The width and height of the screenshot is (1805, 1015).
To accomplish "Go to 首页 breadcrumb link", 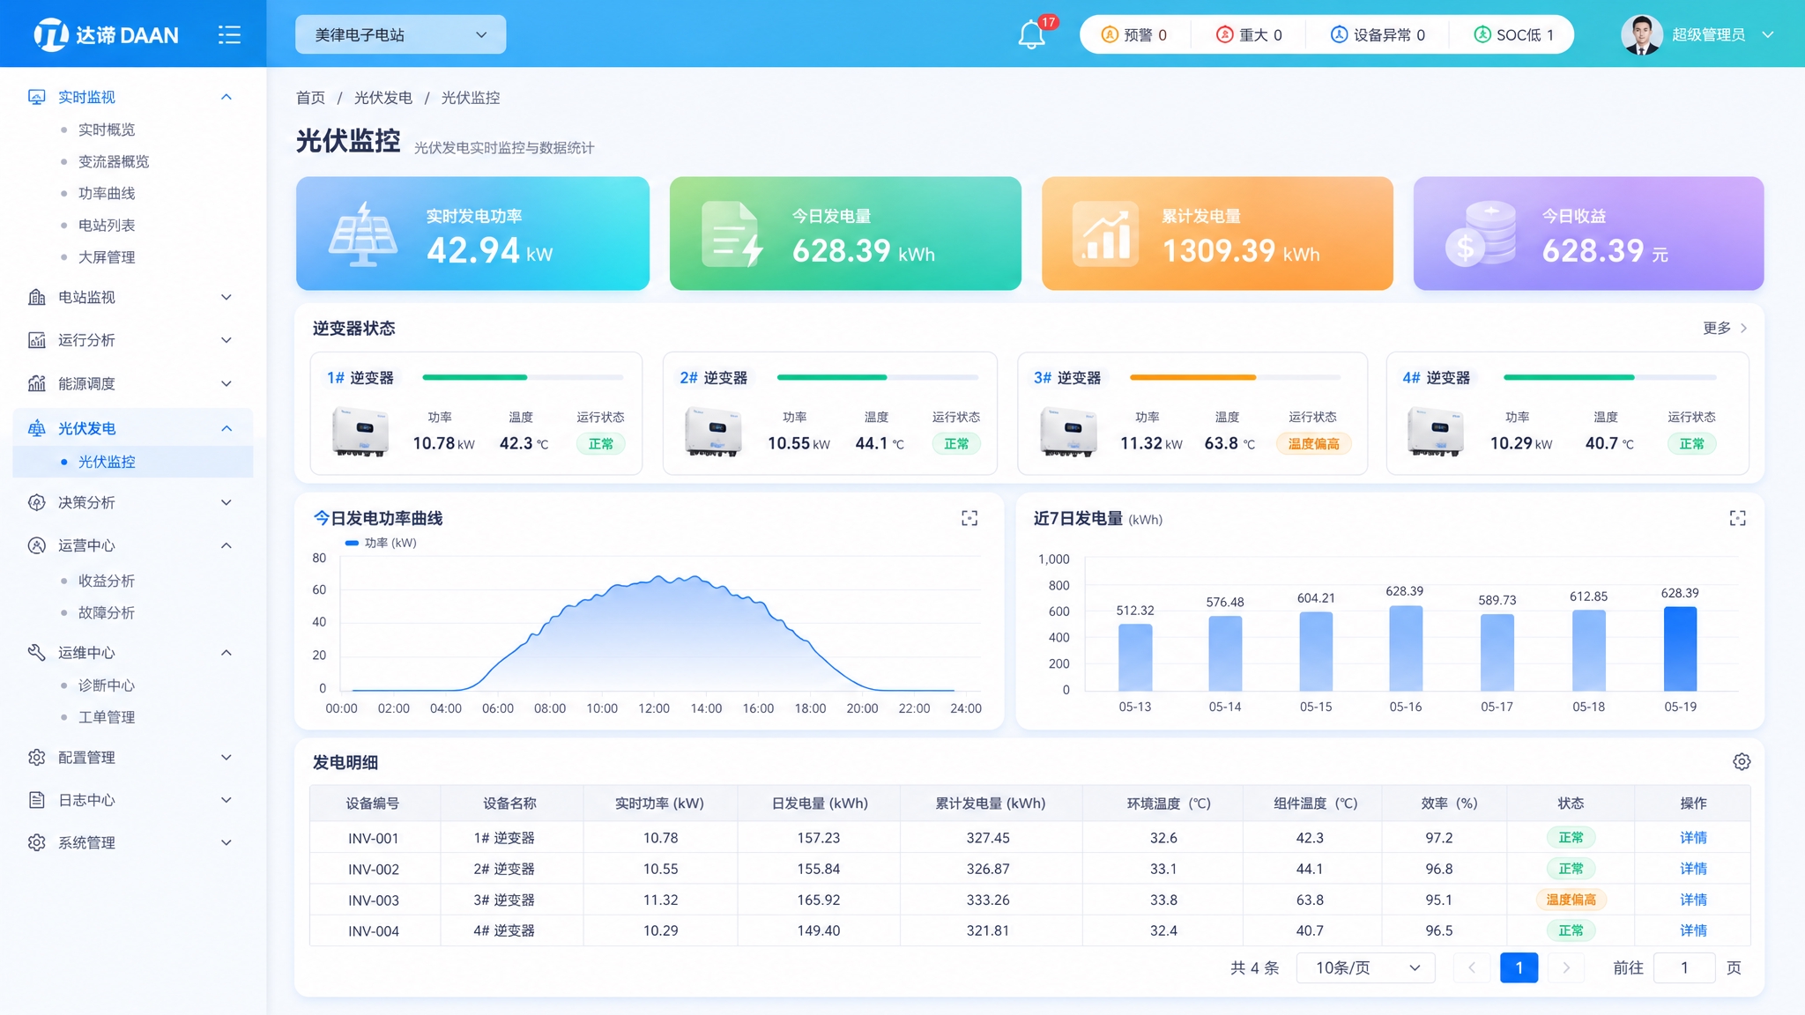I will tap(310, 98).
